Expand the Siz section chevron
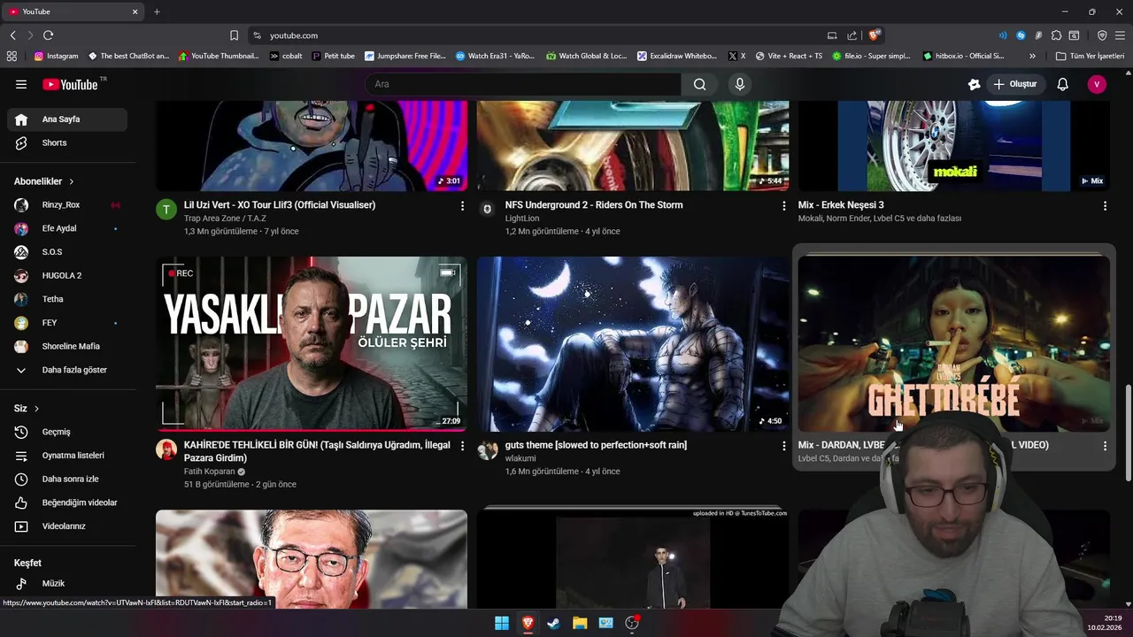 click(36, 409)
